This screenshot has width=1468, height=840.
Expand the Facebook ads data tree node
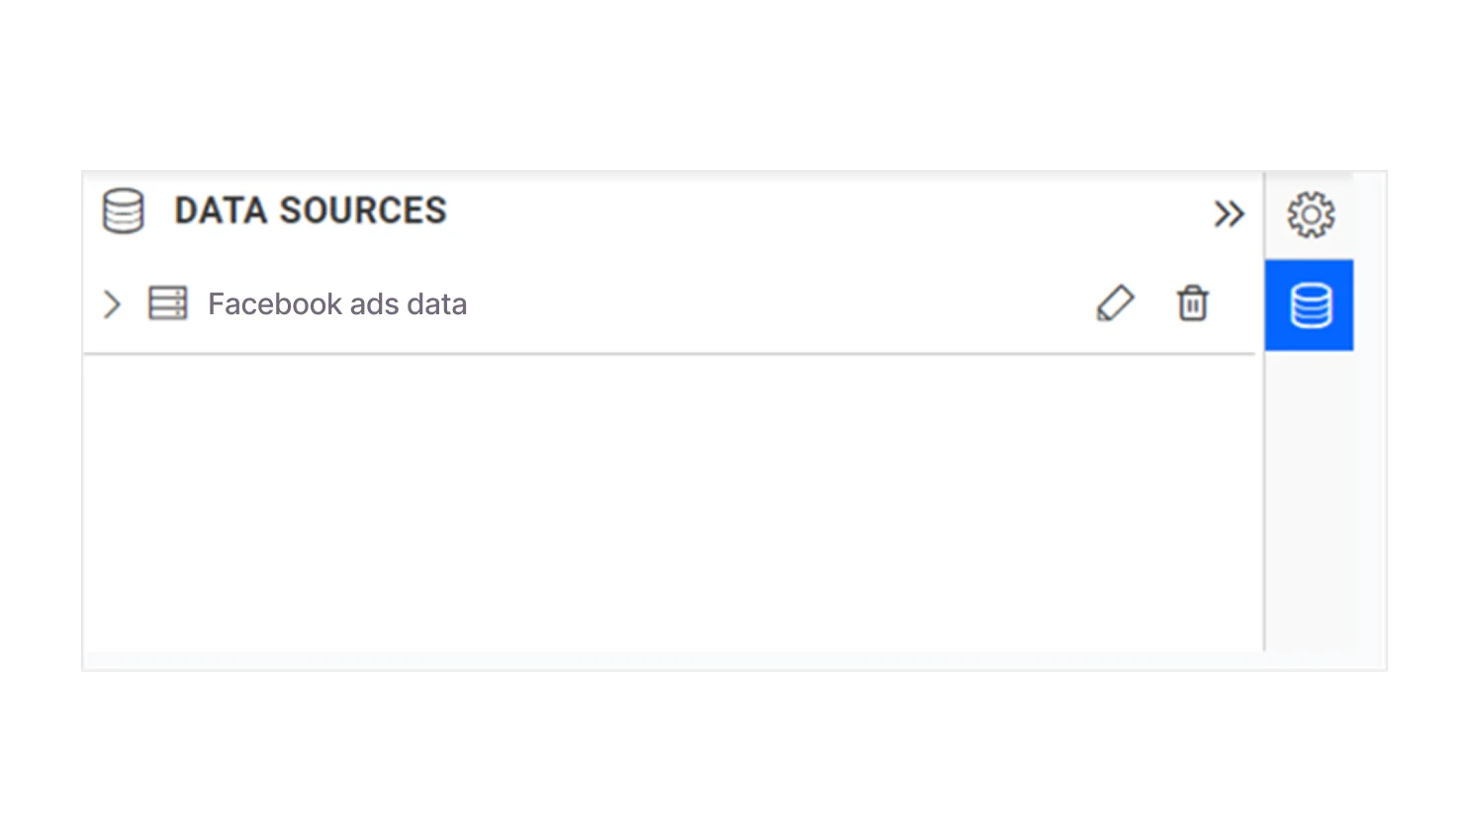click(x=112, y=304)
